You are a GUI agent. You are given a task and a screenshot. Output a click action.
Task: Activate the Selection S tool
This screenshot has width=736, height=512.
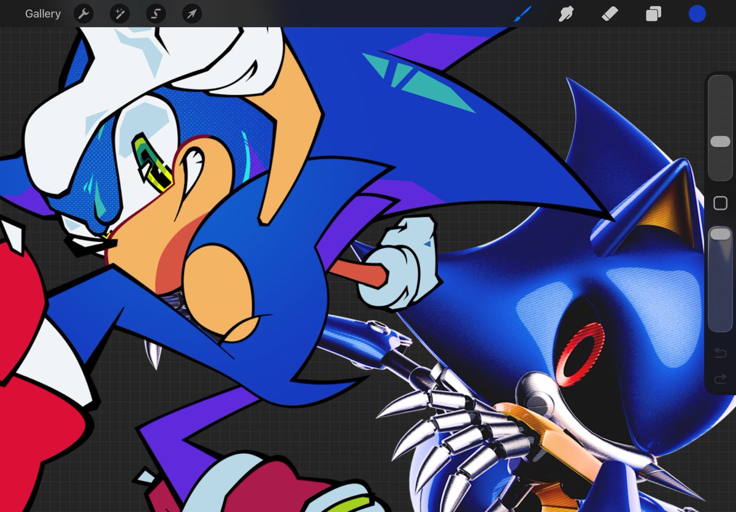coord(156,14)
